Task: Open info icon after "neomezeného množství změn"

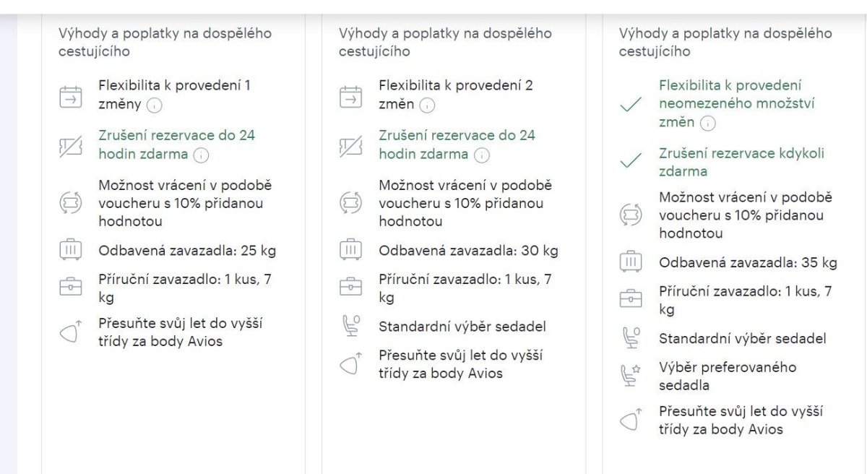Action: [707, 123]
